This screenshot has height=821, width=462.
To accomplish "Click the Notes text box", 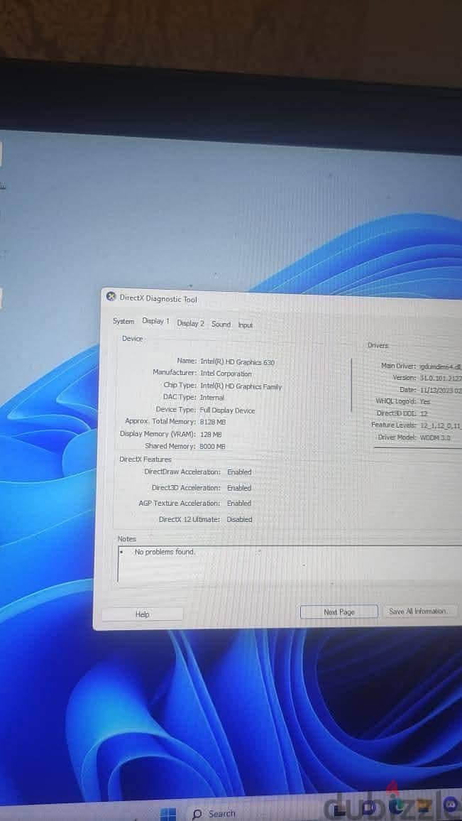I will click(290, 563).
